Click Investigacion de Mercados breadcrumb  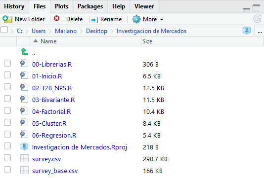152,31
